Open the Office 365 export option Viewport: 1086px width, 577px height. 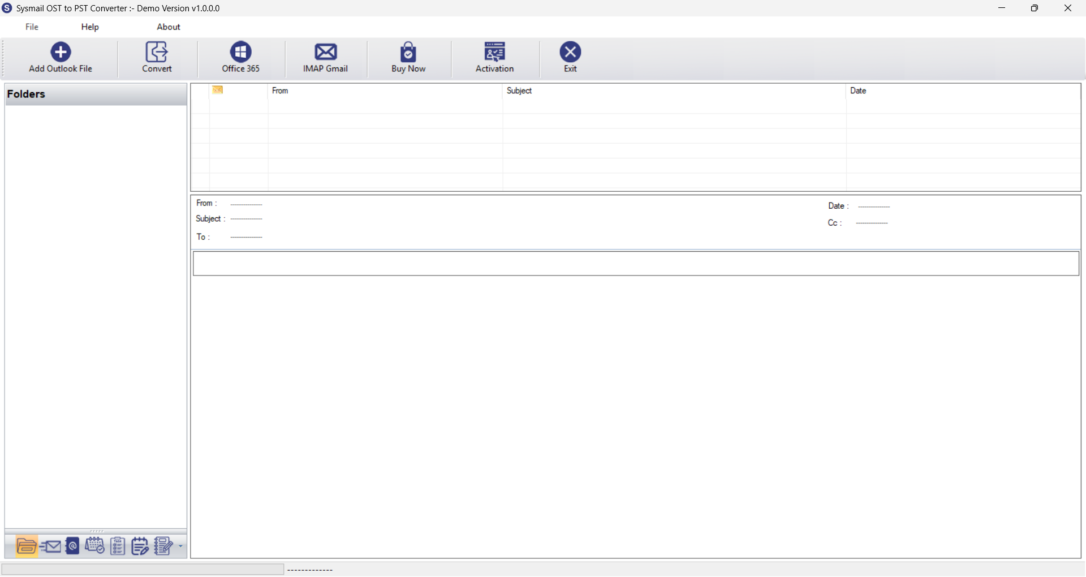tap(241, 58)
